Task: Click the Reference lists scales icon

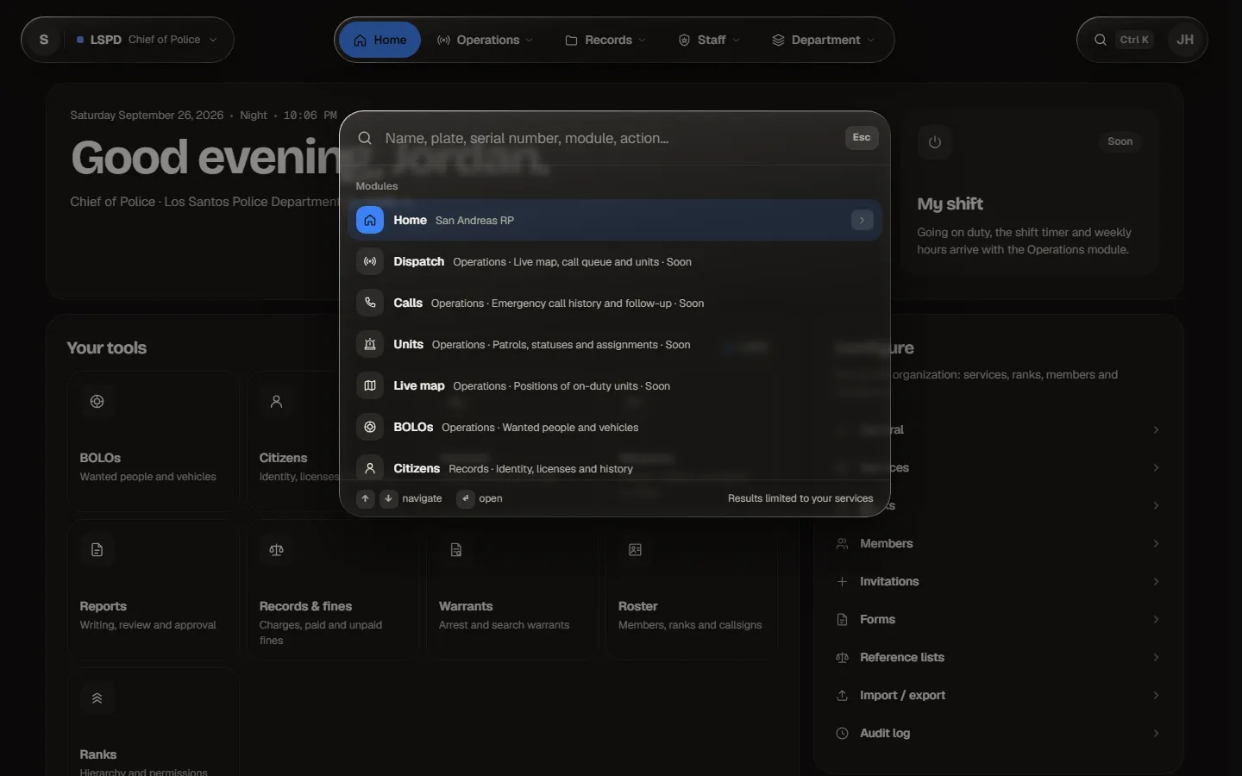Action: click(x=843, y=657)
